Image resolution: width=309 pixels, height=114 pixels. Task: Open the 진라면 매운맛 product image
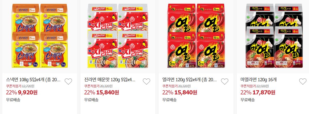[x=118, y=36]
